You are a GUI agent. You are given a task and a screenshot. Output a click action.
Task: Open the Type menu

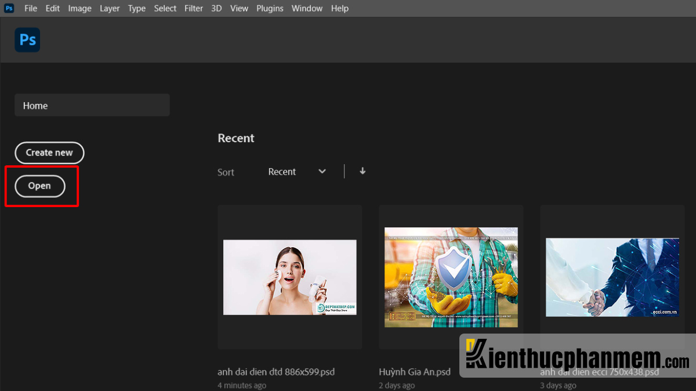coord(137,8)
